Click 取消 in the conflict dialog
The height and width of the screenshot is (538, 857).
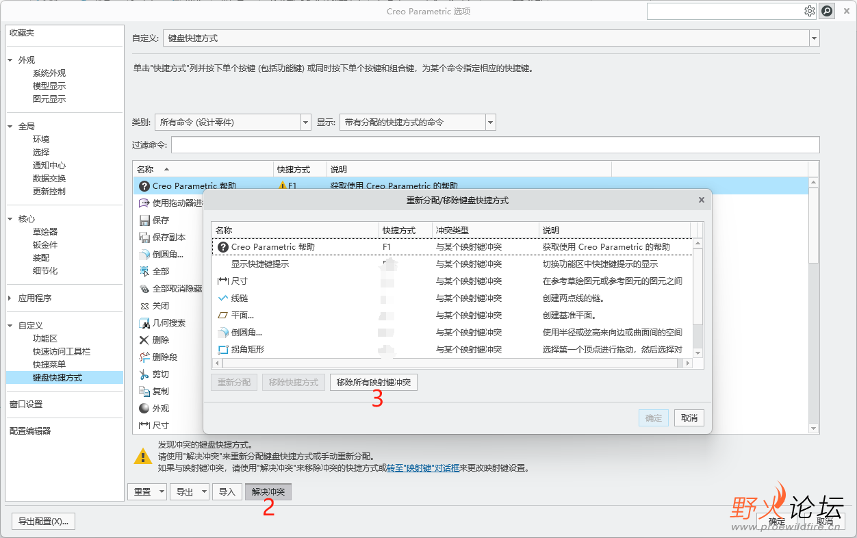tap(689, 418)
